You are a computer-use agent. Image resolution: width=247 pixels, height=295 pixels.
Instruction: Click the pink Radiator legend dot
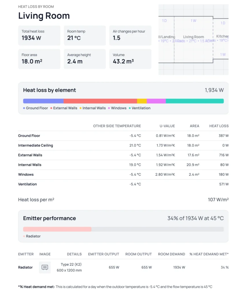pos(24,237)
